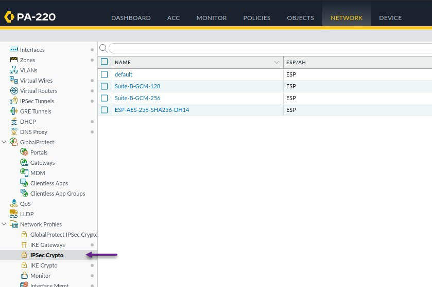Select the Monitor profile icon
The image size is (432, 287).
24,275
